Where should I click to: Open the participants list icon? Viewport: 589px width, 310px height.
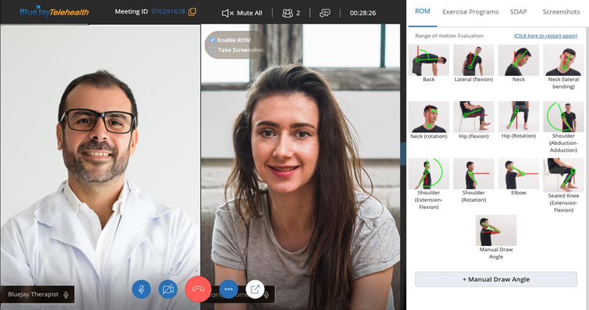click(287, 13)
